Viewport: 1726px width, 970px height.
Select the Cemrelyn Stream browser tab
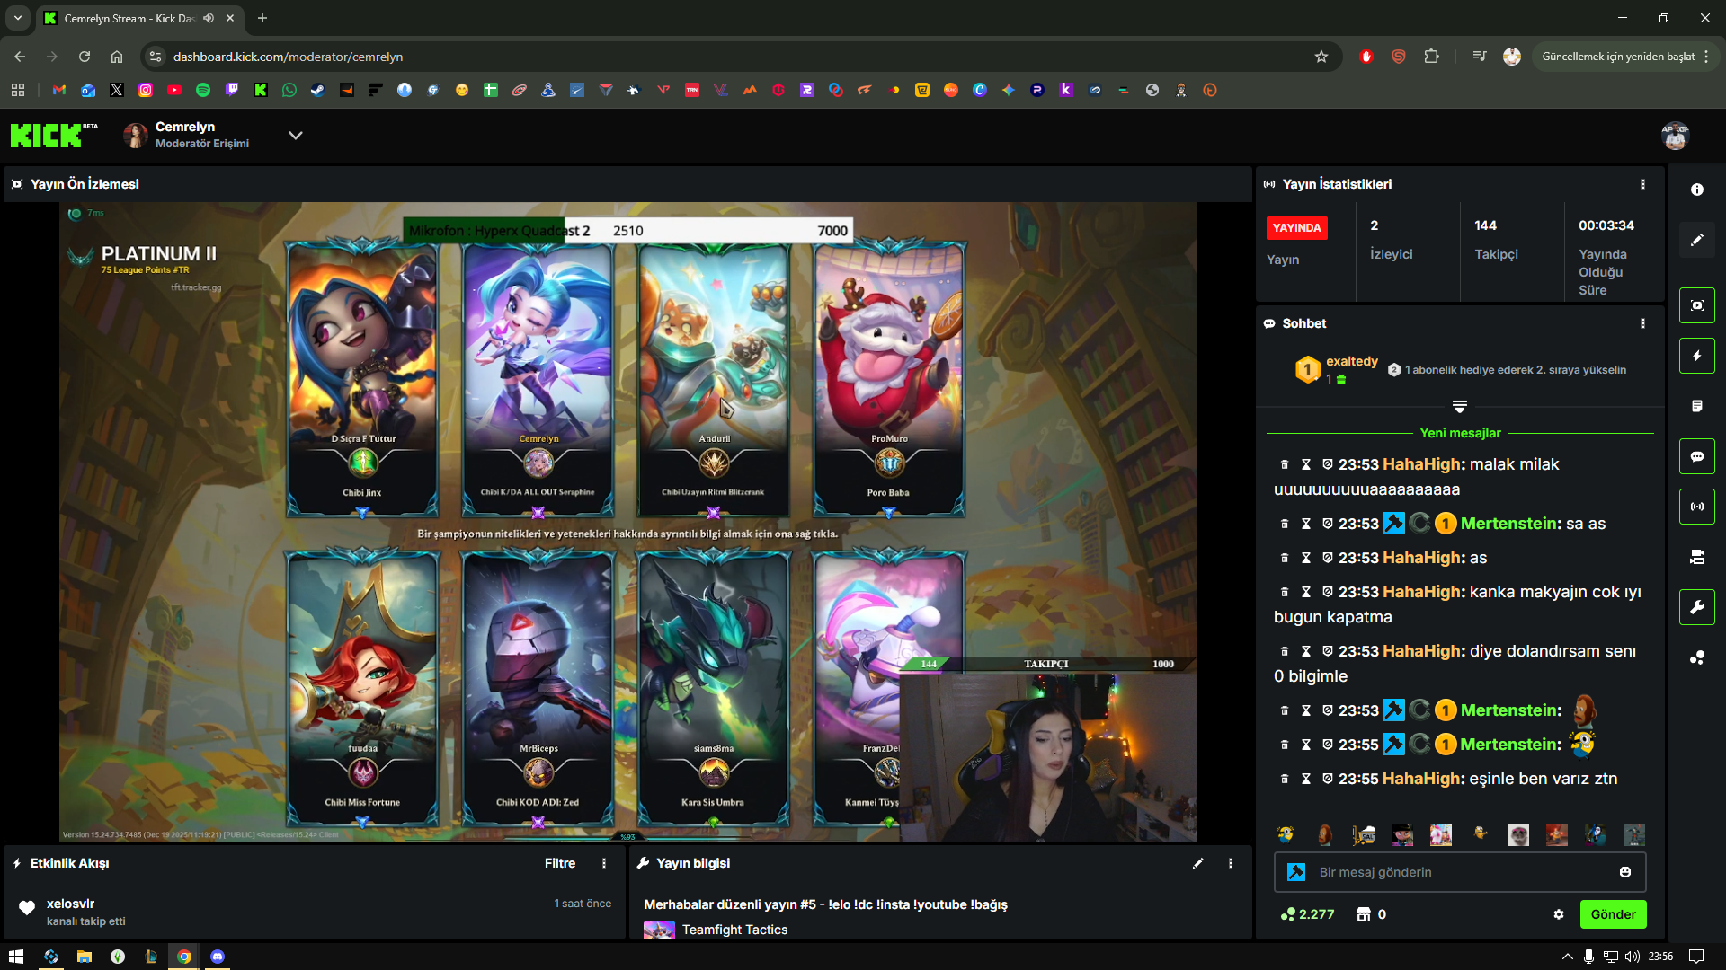(x=139, y=18)
